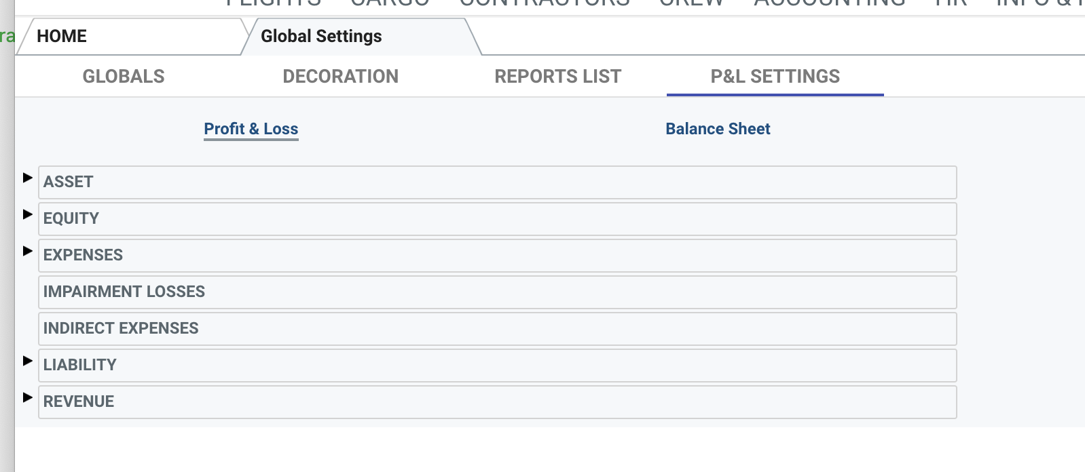1085x472 pixels.
Task: Expand the EQUITY category arrow
Action: 28,214
